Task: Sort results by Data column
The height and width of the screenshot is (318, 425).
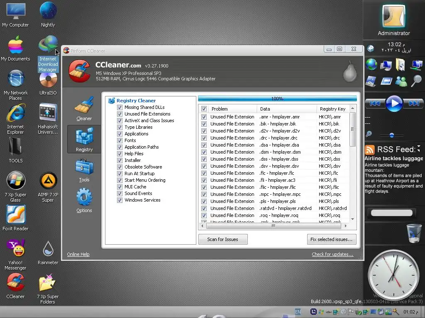Action: click(286, 109)
